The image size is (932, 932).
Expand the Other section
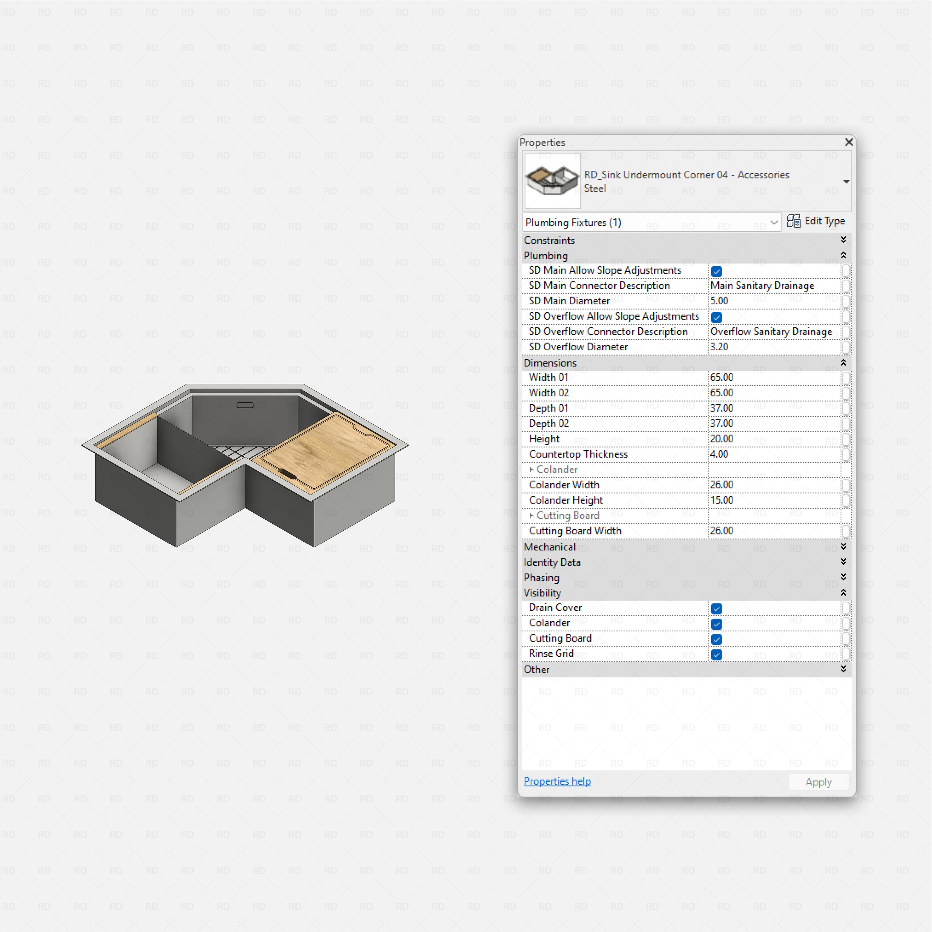844,669
